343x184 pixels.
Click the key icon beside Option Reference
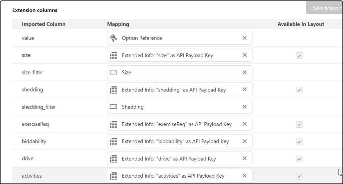pos(113,38)
